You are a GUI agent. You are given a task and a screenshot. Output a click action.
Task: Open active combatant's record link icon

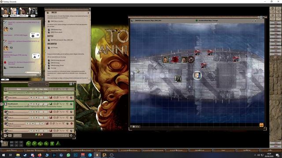[x=71, y=104]
